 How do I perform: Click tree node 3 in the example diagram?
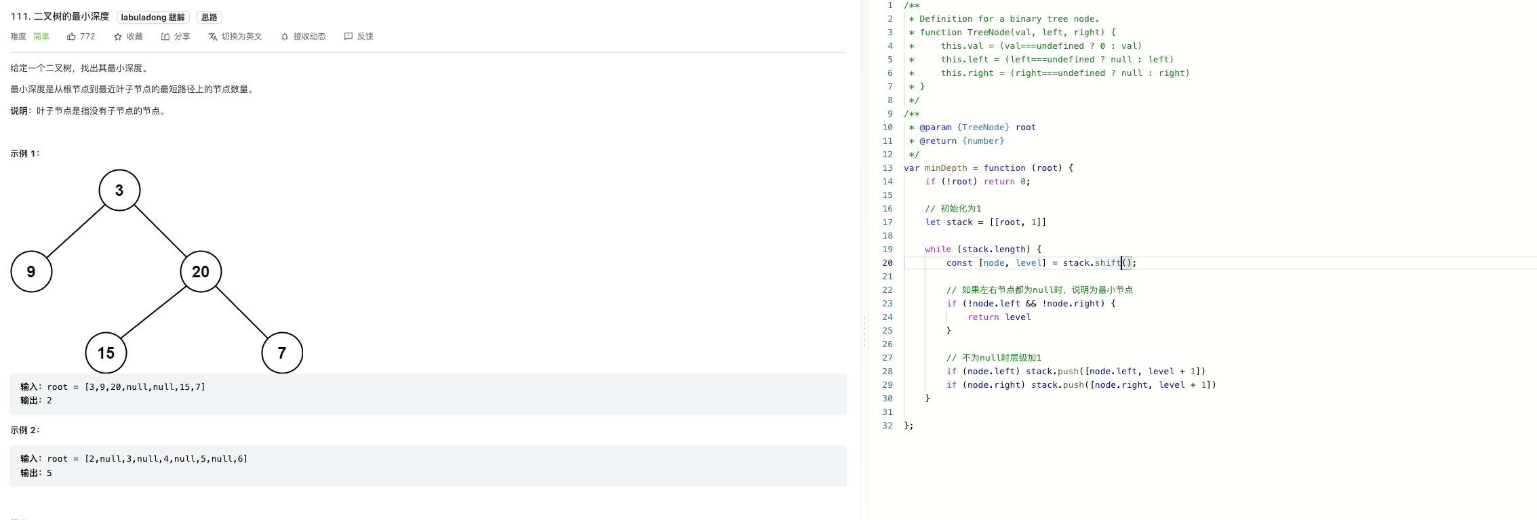tap(119, 190)
